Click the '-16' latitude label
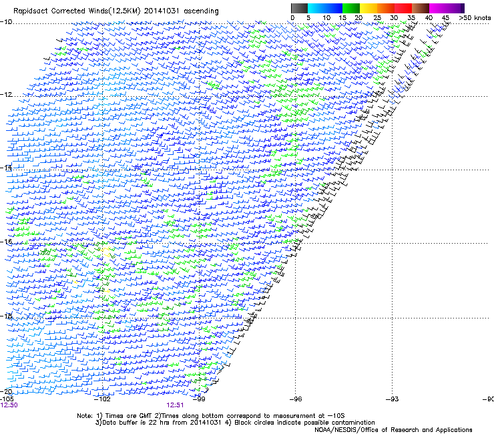The width and height of the screenshot is (494, 434). (x=6, y=242)
